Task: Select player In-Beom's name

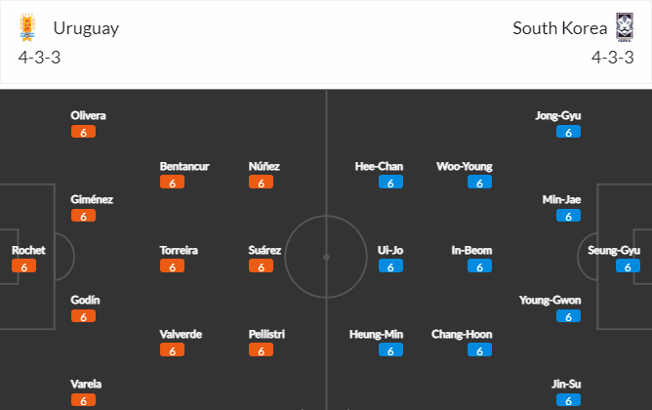Action: (471, 250)
